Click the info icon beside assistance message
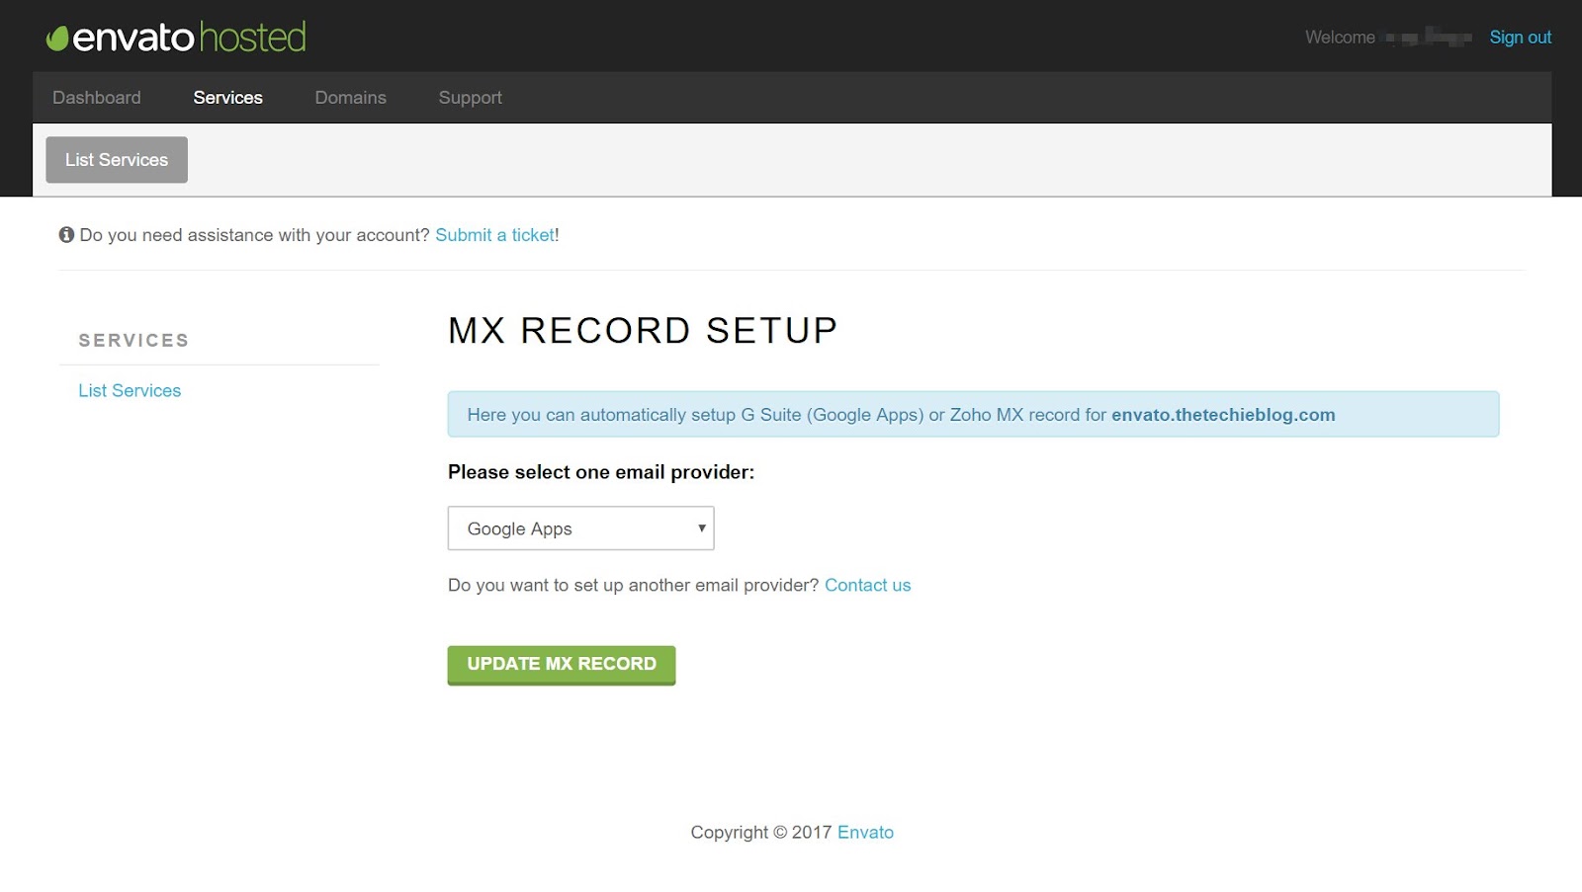 66,235
